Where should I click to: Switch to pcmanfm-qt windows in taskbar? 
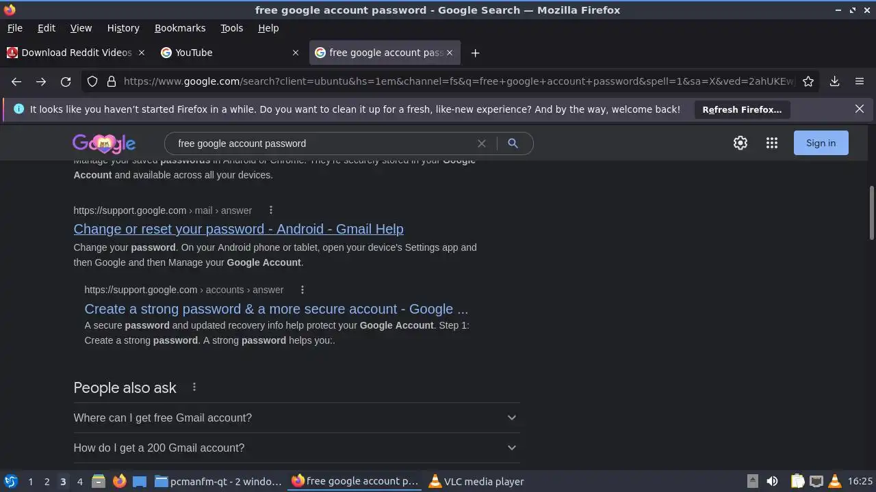coord(218,481)
